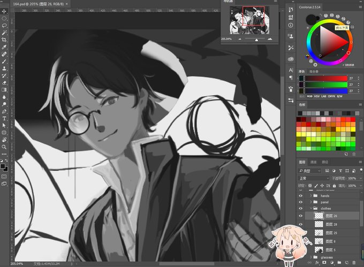Select the Eraser tool

click(4, 82)
